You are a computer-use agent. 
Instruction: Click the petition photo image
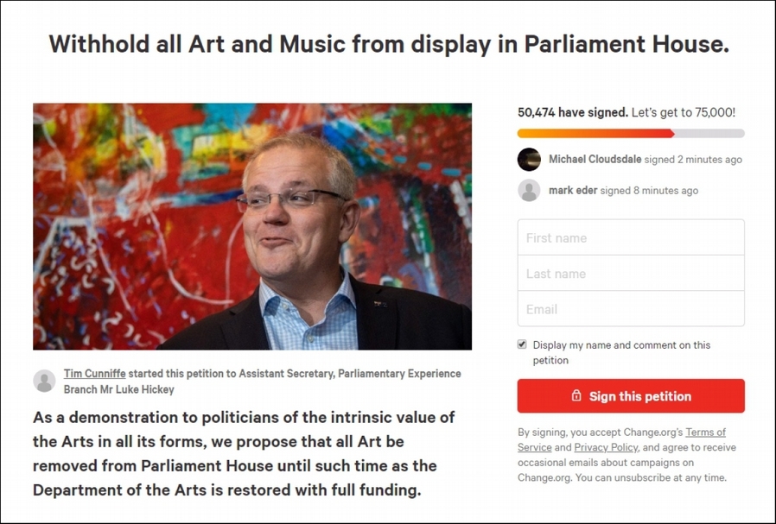(252, 226)
